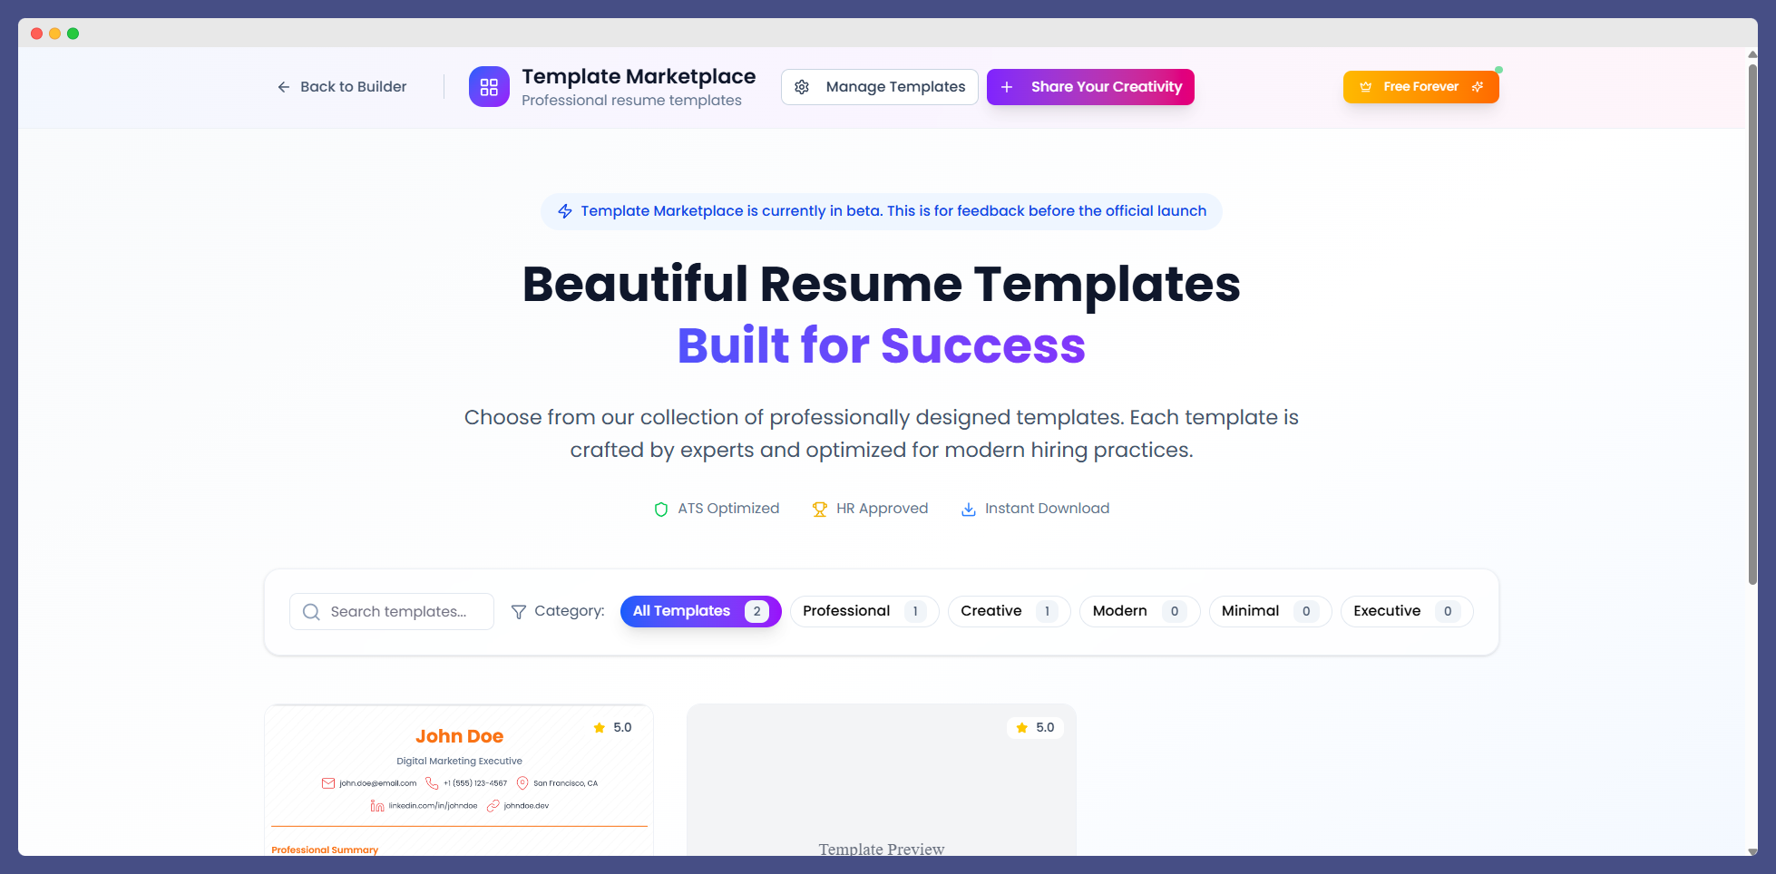Open the Category filter funnel
1776x874 pixels.
click(518, 611)
